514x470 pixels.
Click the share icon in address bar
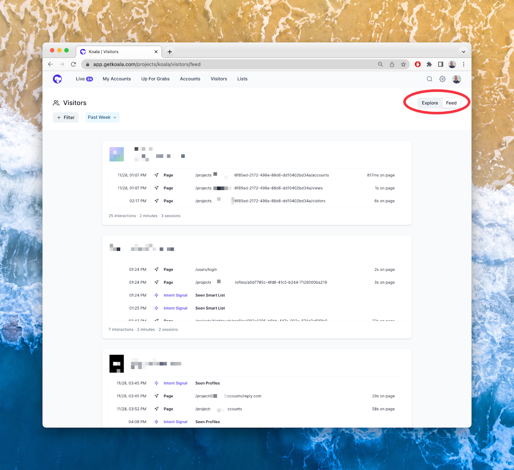(x=392, y=64)
